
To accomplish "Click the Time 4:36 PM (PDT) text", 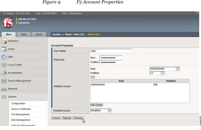I will point(46,13).
